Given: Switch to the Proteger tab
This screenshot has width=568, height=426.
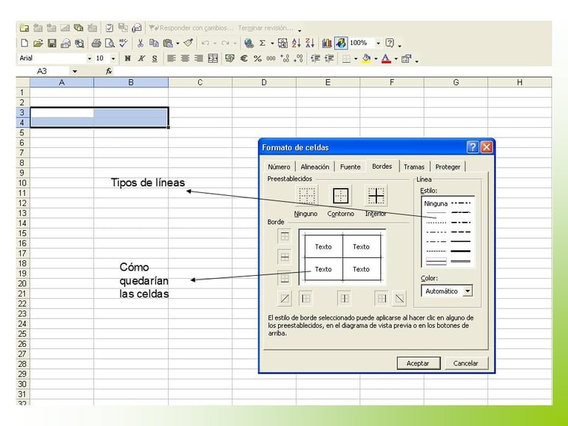Looking at the screenshot, I should pyautogui.click(x=447, y=167).
